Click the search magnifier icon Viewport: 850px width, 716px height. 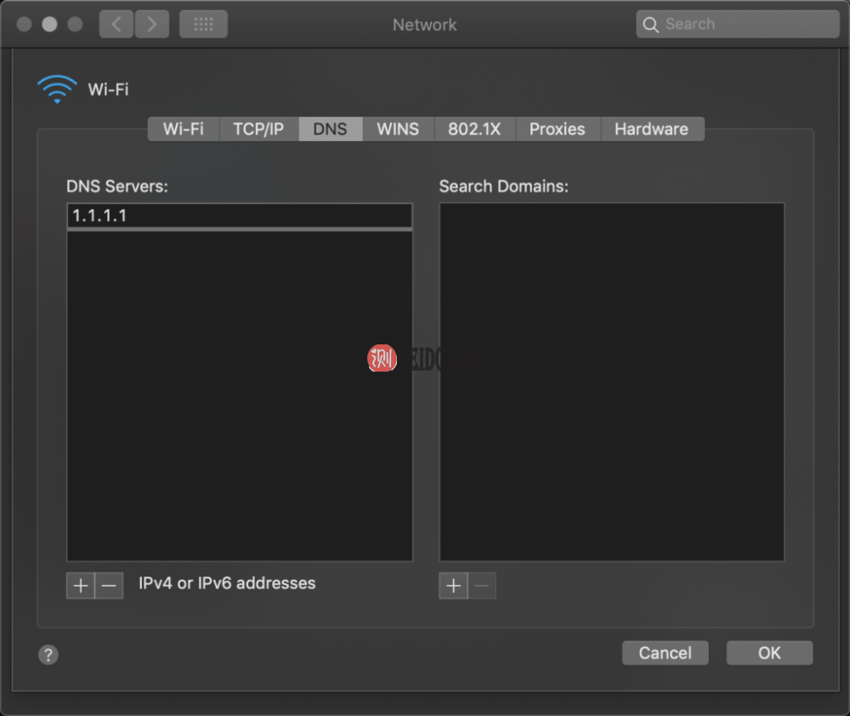click(x=651, y=25)
